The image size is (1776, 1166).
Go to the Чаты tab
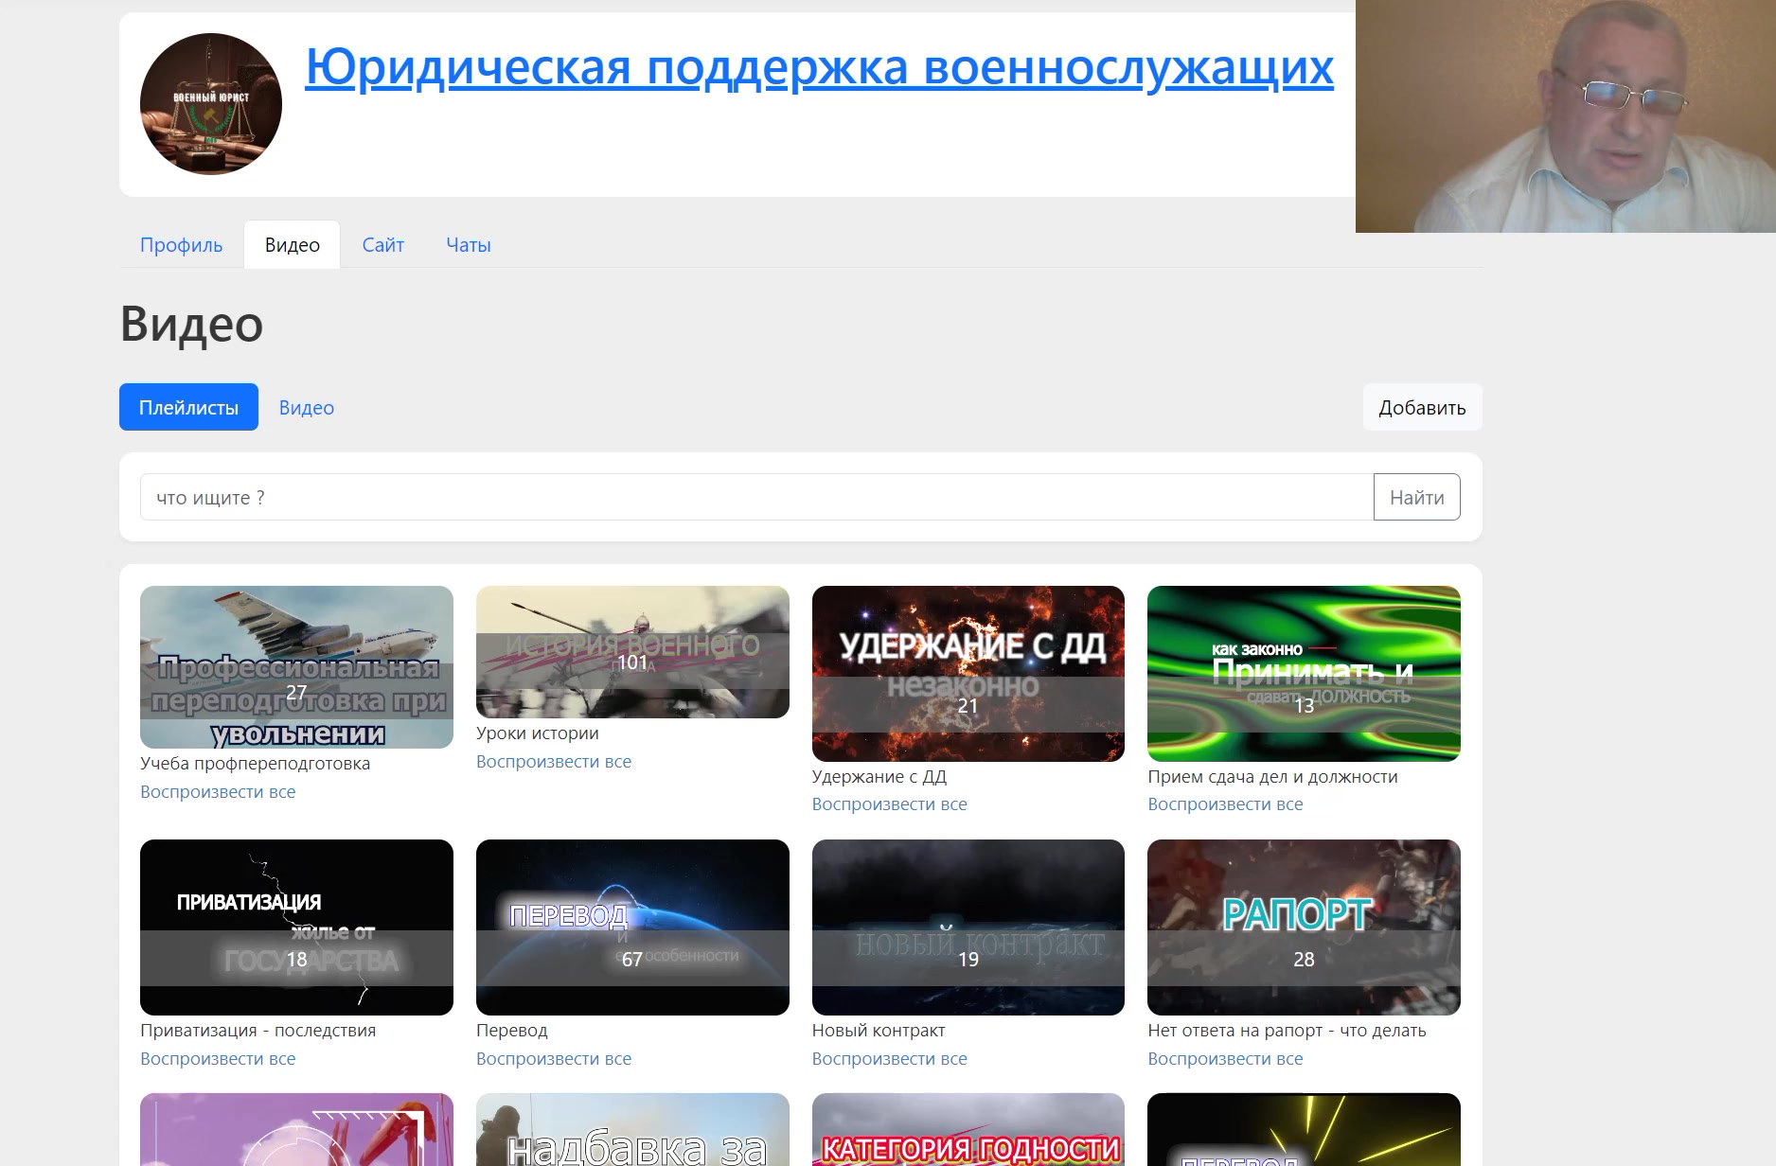468,245
